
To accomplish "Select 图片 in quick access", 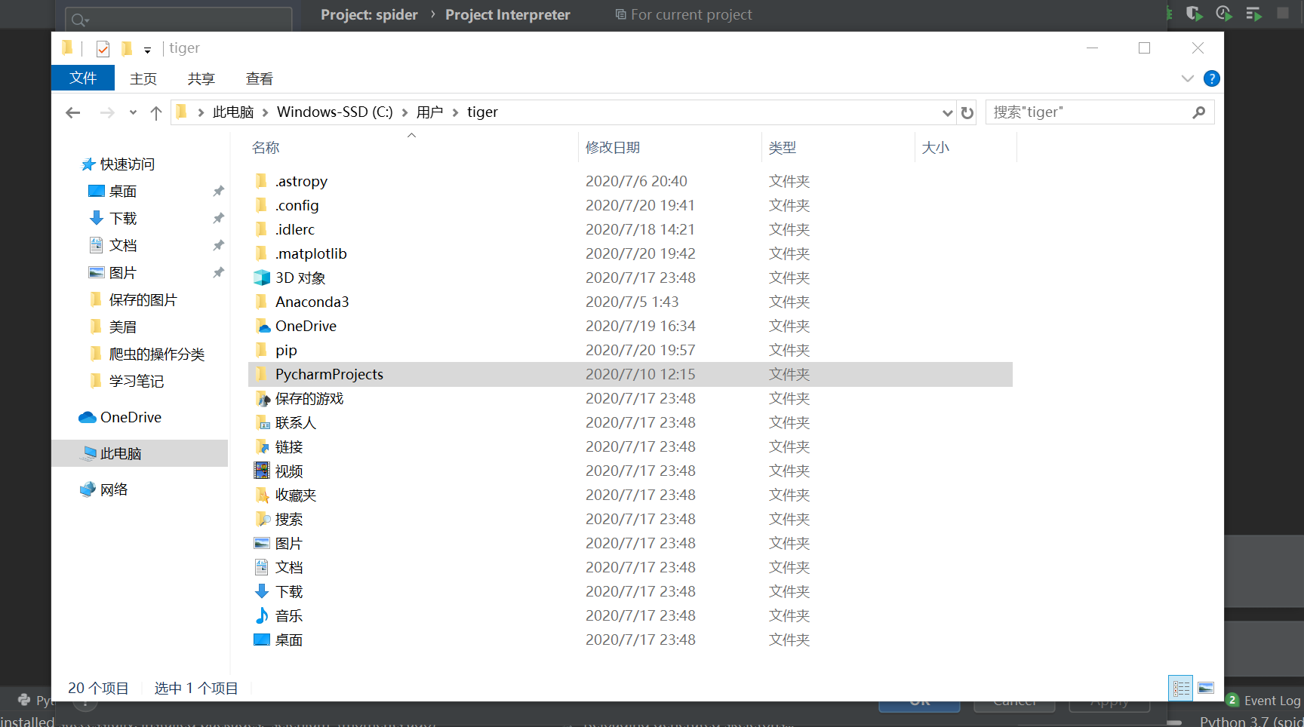I will (x=123, y=273).
